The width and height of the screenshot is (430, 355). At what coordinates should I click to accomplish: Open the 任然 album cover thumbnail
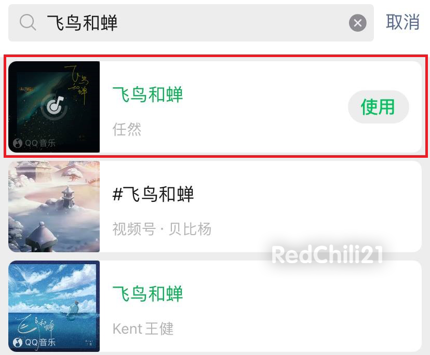(54, 107)
